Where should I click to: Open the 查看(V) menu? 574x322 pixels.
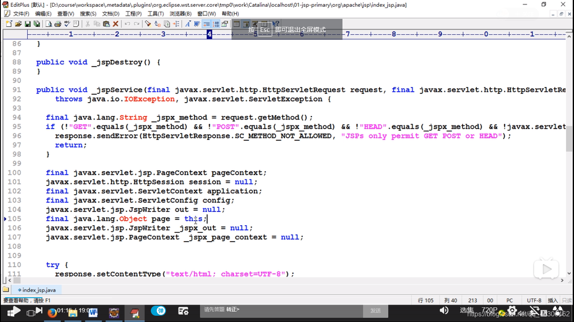(x=66, y=14)
